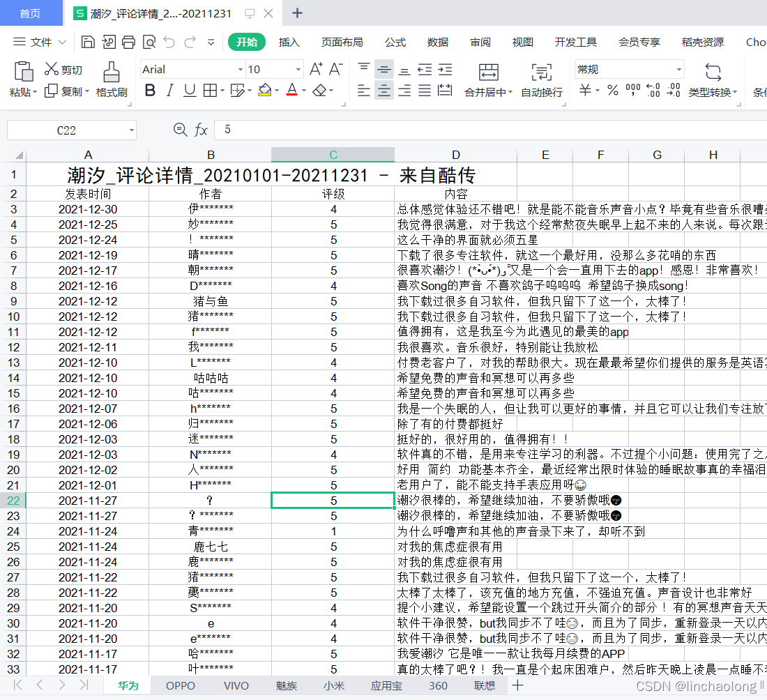Switch to the 公式 ribbon tab
767x700 pixels.
tap(395, 42)
